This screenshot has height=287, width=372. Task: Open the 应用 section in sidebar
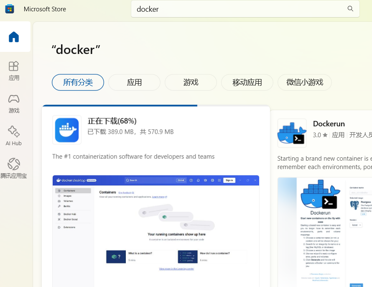pyautogui.click(x=14, y=71)
